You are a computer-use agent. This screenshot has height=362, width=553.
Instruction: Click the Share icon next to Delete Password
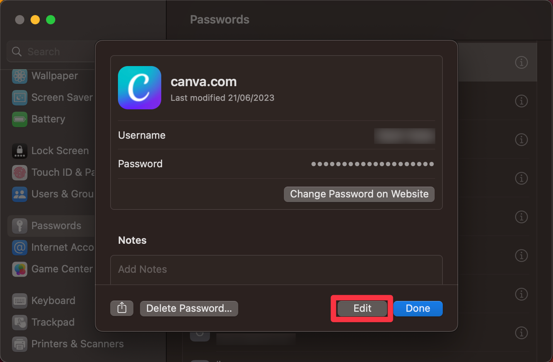point(122,308)
